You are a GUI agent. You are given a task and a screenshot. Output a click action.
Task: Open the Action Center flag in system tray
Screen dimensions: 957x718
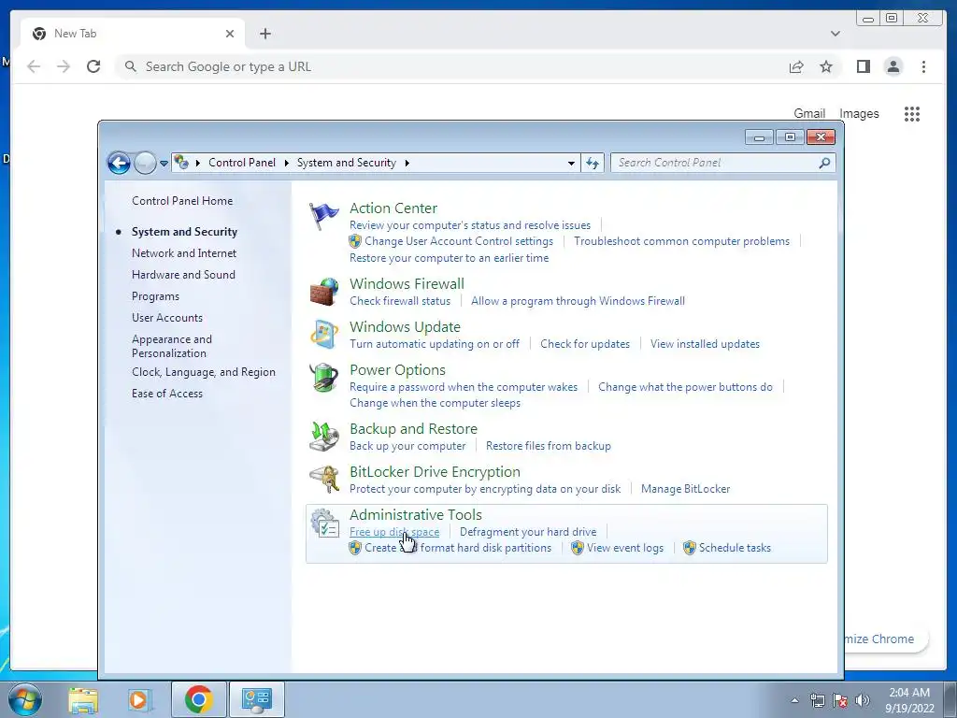(840, 700)
